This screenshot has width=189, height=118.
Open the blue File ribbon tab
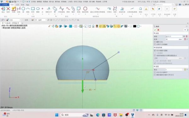[5, 5]
